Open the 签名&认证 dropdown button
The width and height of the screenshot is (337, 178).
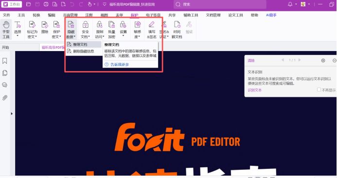tap(164, 30)
